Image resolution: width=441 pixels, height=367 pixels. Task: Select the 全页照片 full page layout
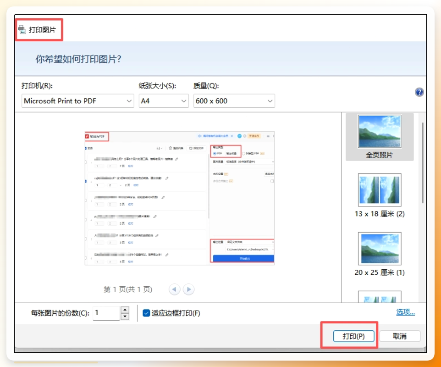pos(380,137)
